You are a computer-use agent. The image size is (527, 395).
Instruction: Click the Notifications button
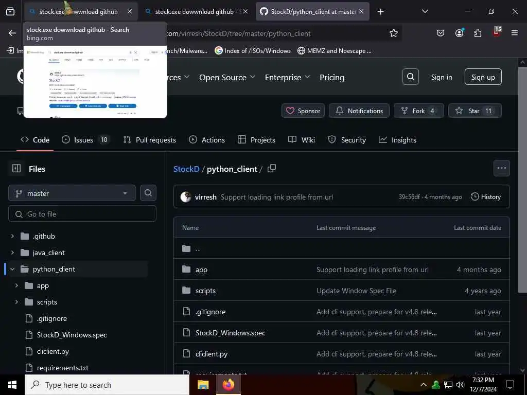click(359, 111)
